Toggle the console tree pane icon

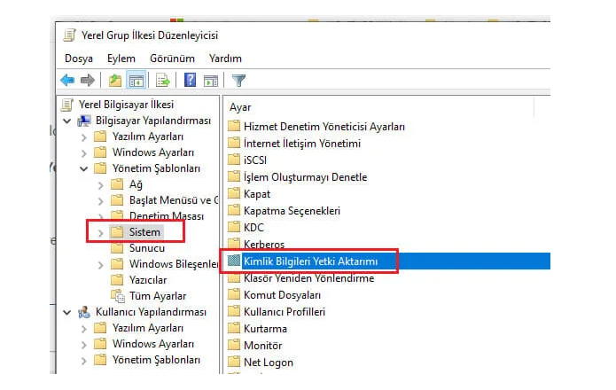coord(136,81)
